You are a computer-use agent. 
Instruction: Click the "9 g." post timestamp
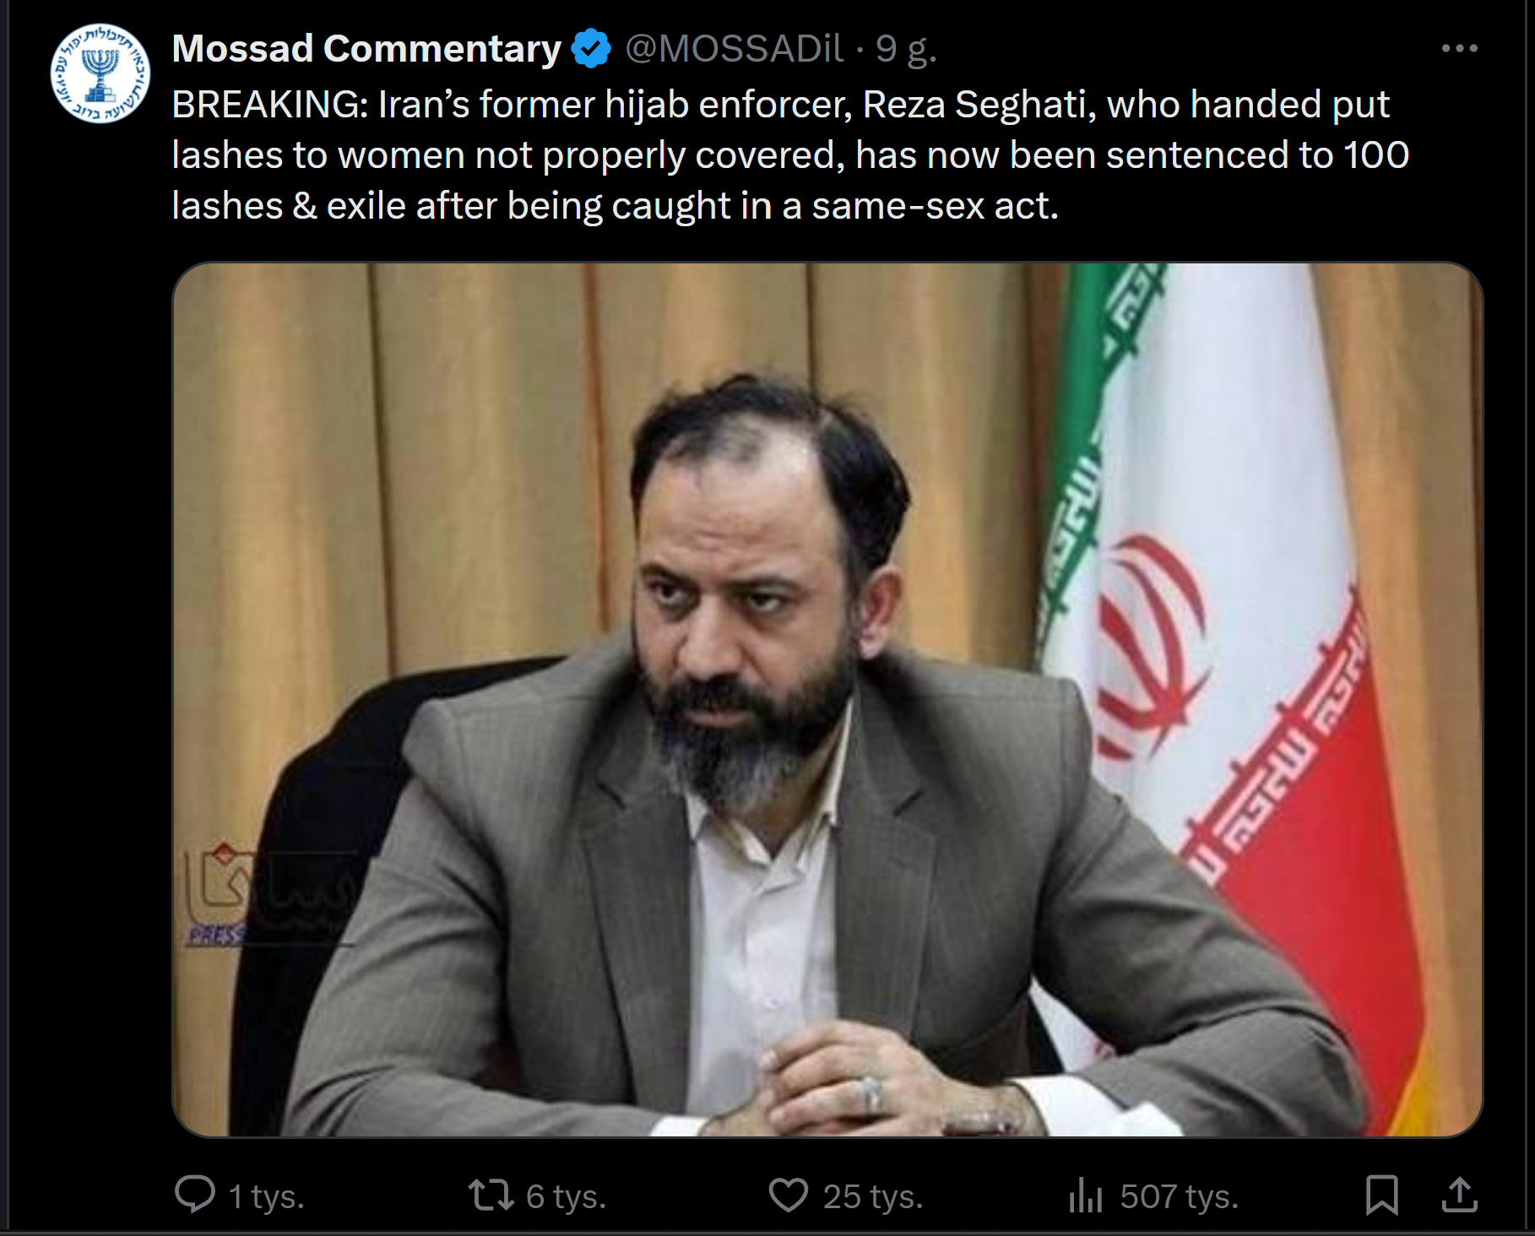(x=906, y=49)
